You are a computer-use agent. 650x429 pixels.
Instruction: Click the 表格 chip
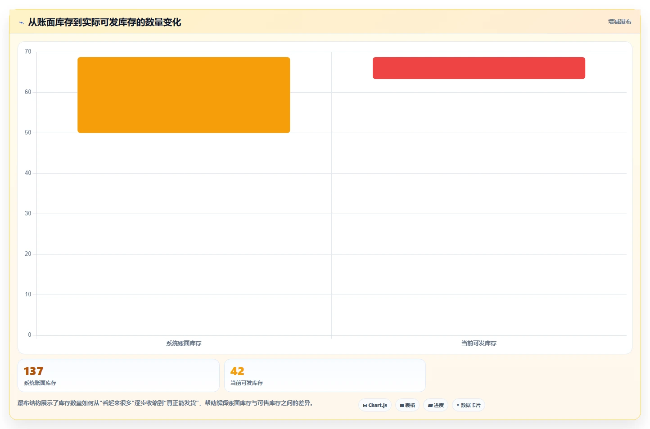coord(407,405)
